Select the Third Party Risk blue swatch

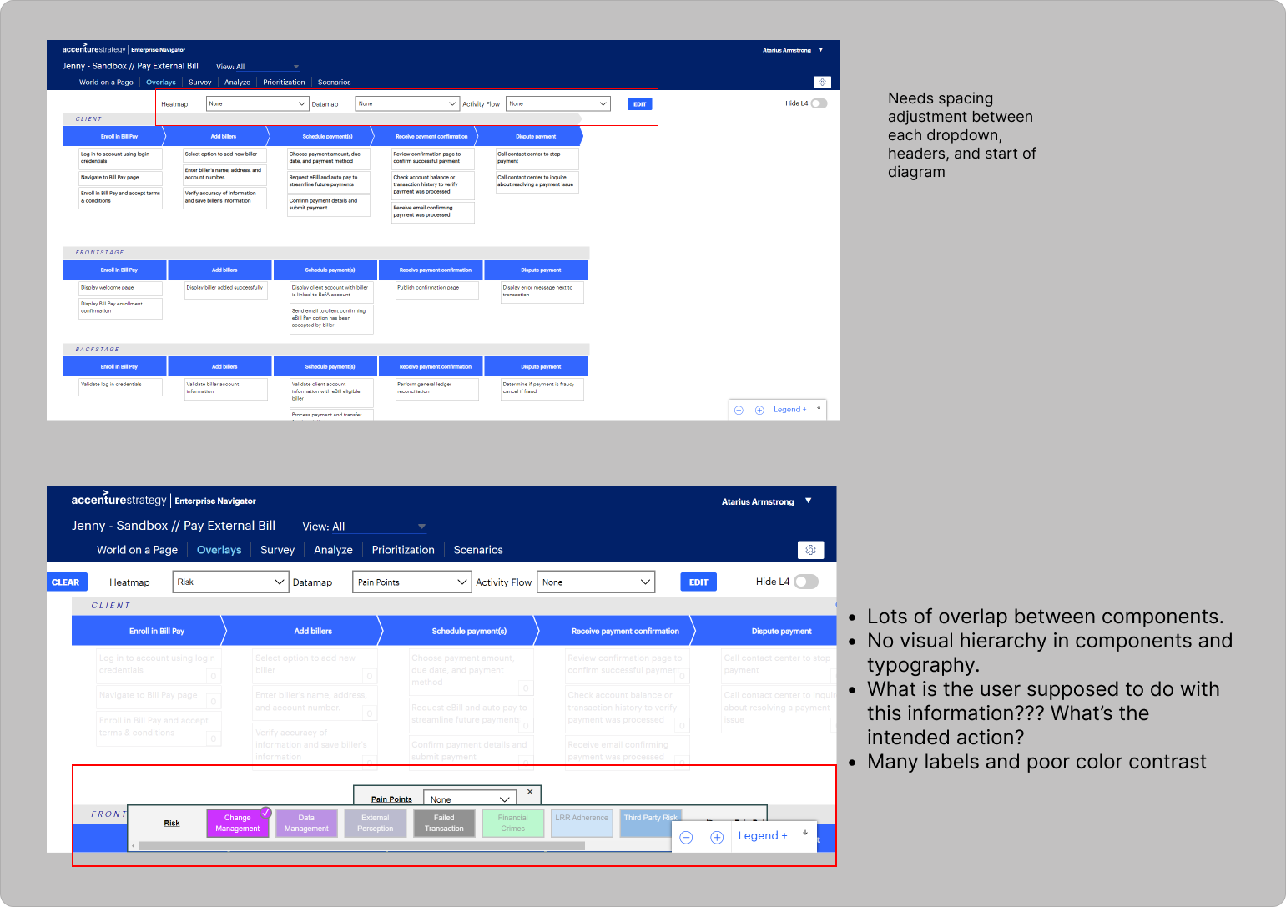coord(650,824)
